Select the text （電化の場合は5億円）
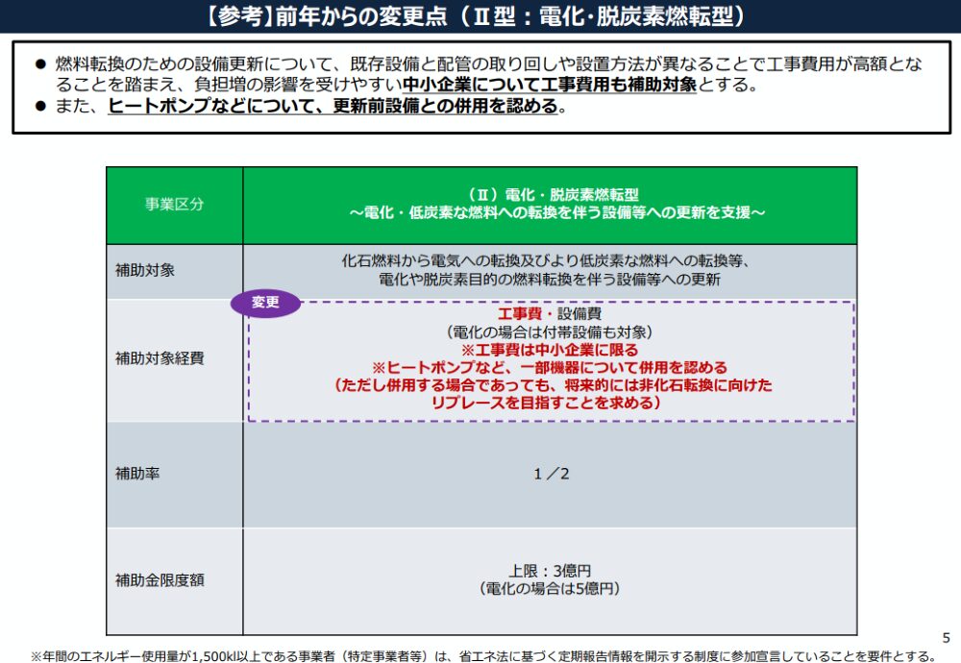 click(x=549, y=588)
